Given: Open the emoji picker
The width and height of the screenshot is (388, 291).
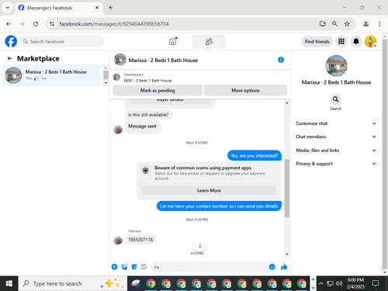Looking at the screenshot, I should point(272,267).
